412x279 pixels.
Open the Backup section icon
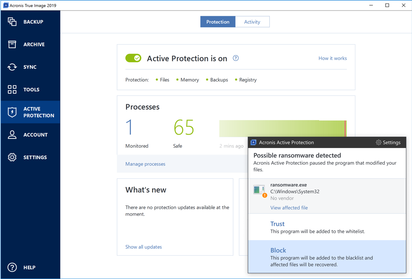point(12,22)
